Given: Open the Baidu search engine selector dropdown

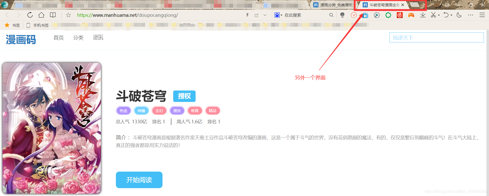Looking at the screenshot, I should pyautogui.click(x=278, y=15).
